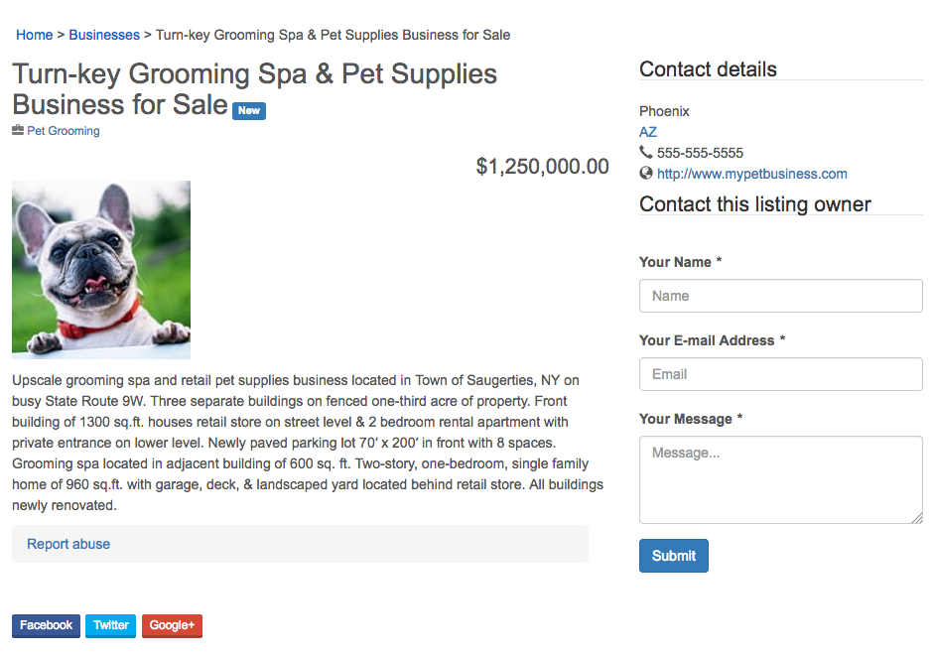The height and width of the screenshot is (654, 934).
Task: Click the phone receiver icon in contact details
Action: [646, 152]
